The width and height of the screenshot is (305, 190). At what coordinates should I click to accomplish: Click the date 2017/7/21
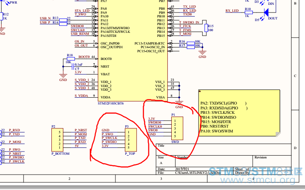(182, 169)
